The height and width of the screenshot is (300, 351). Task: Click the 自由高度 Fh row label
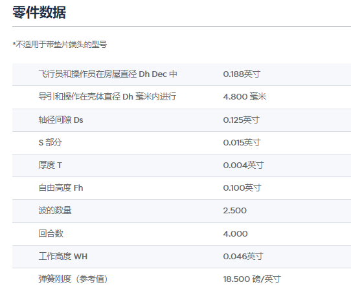[61, 187]
